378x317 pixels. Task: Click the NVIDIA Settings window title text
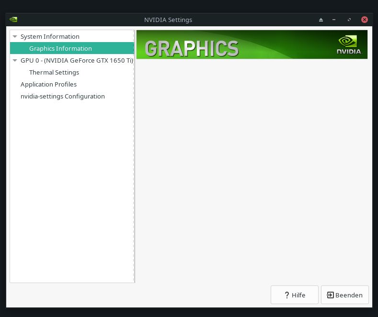click(168, 20)
